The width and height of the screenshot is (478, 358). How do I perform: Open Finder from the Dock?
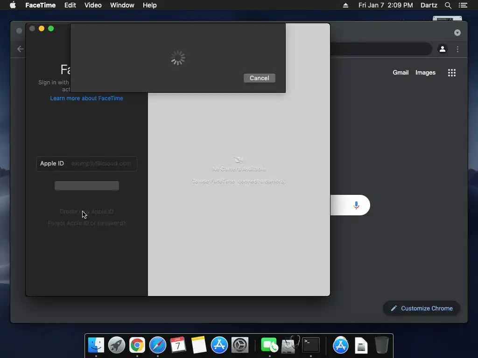(x=96, y=345)
